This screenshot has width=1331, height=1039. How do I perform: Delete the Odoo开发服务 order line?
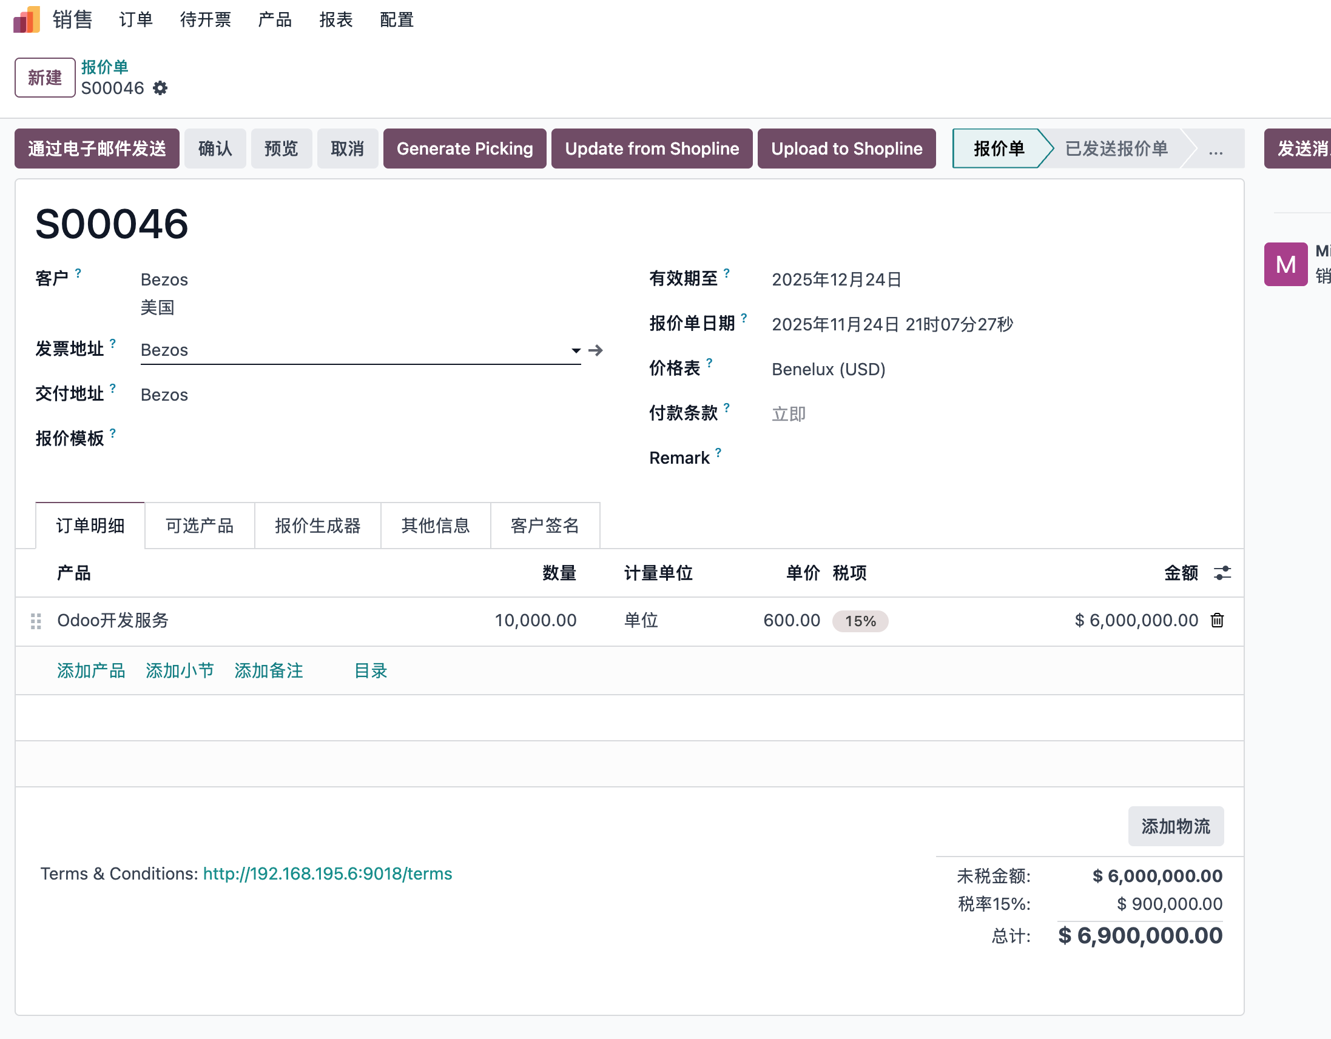(x=1217, y=620)
